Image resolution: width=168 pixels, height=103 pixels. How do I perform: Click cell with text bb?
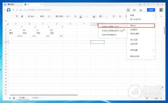tap(29, 30)
